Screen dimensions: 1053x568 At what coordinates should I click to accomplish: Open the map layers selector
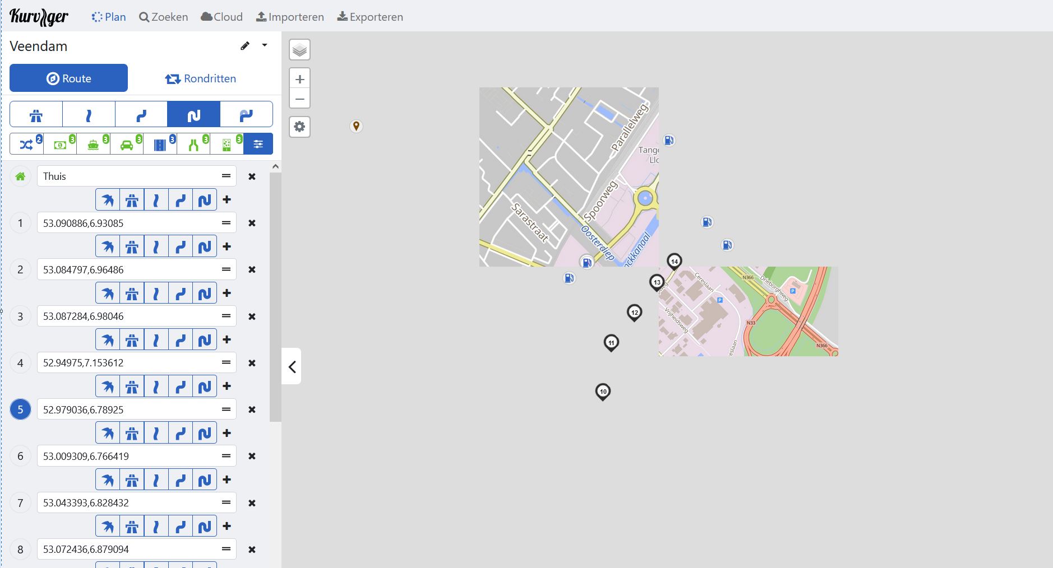pos(299,50)
